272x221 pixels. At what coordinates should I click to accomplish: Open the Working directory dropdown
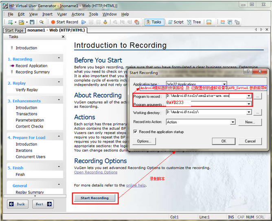249,112
